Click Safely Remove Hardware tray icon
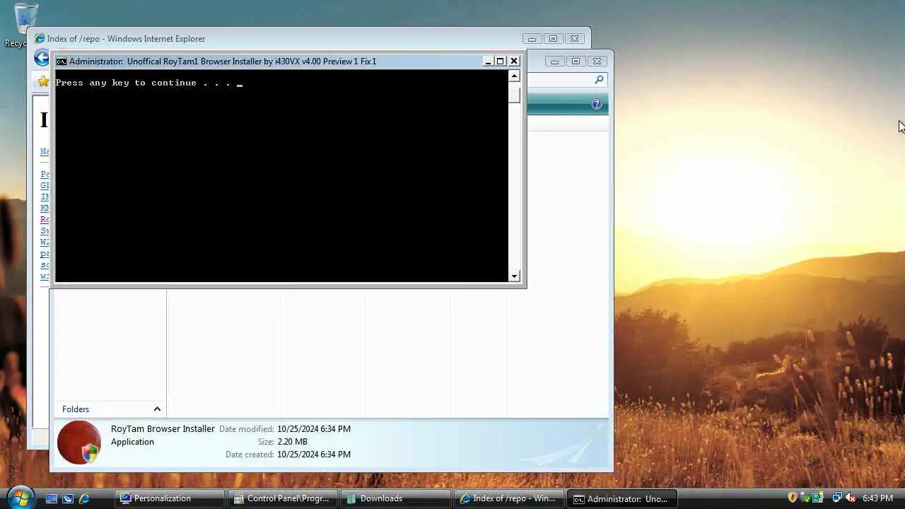The image size is (905, 509). pyautogui.click(x=807, y=498)
